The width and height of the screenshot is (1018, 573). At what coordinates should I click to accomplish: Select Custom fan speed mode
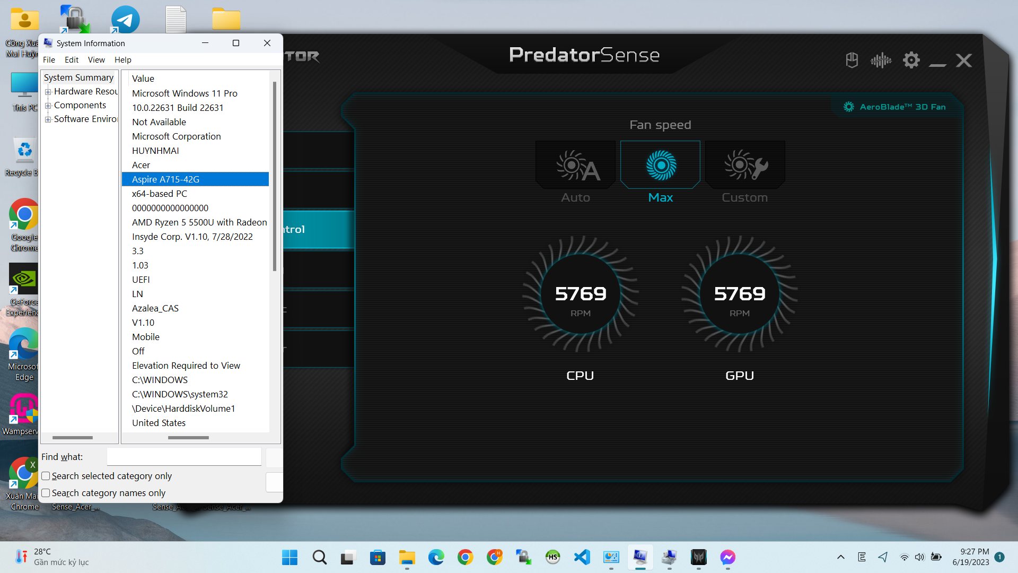click(x=745, y=164)
